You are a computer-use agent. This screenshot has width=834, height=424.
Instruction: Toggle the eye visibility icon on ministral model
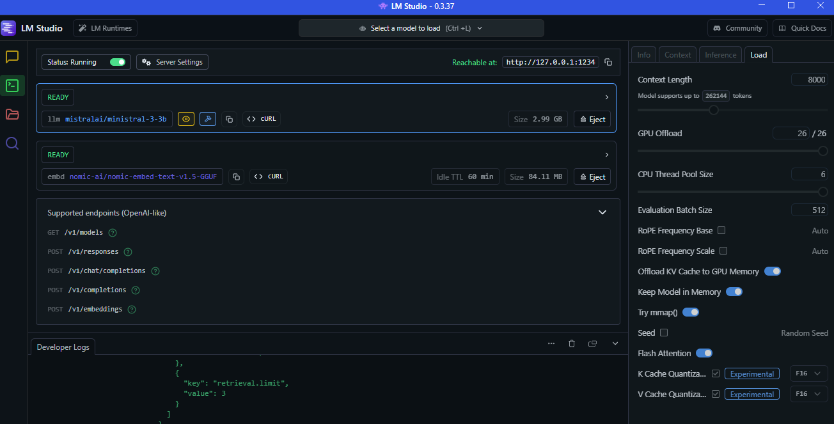point(185,118)
